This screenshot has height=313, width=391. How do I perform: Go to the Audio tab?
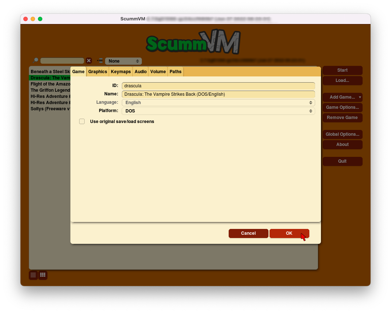tap(140, 72)
